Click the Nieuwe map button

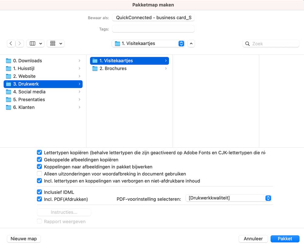[24, 239]
